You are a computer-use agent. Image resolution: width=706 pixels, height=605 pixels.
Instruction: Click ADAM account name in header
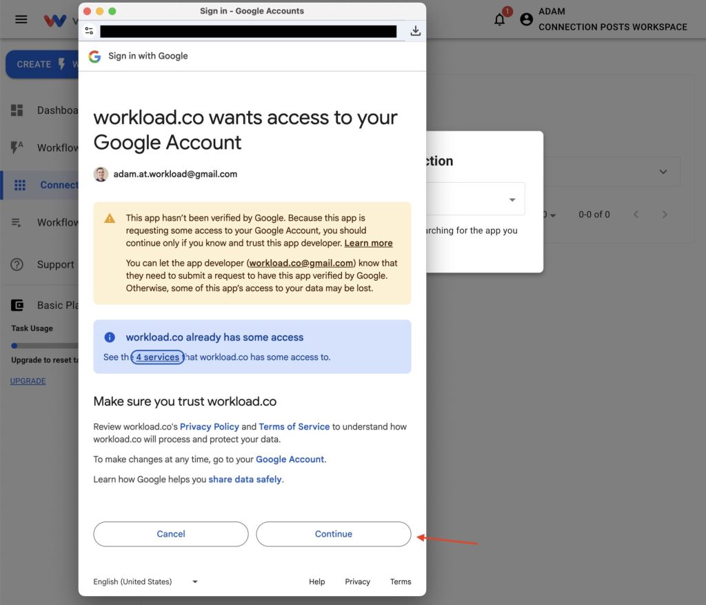coord(552,11)
